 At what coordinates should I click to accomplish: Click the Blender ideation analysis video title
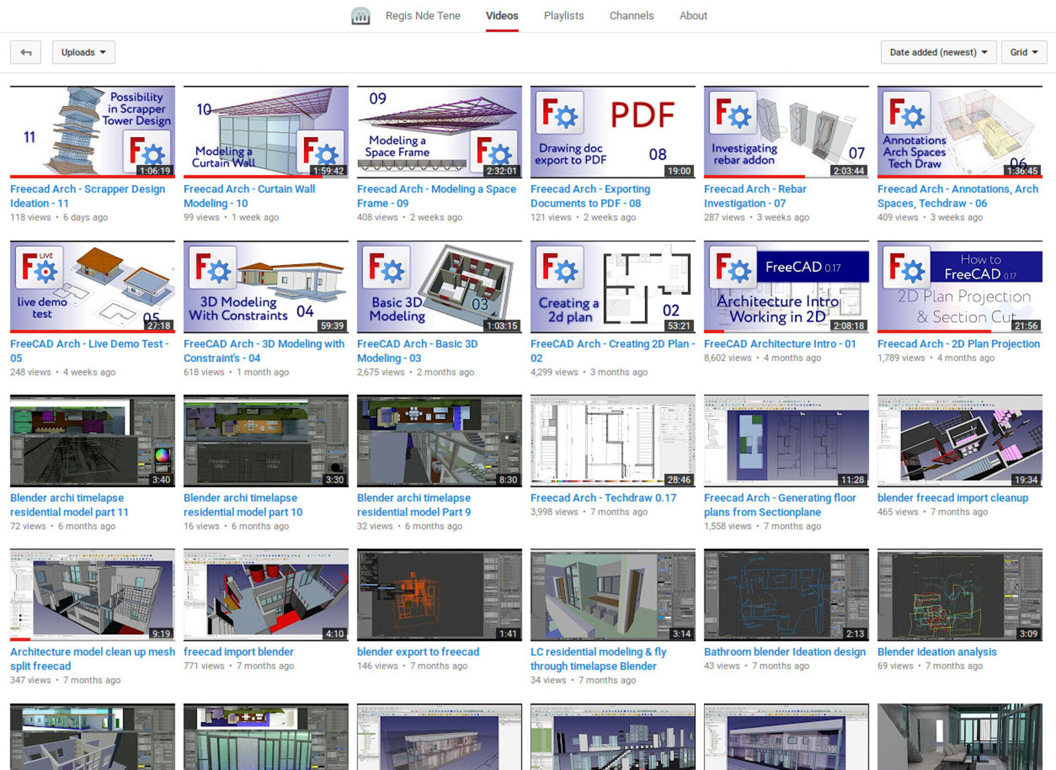[936, 652]
